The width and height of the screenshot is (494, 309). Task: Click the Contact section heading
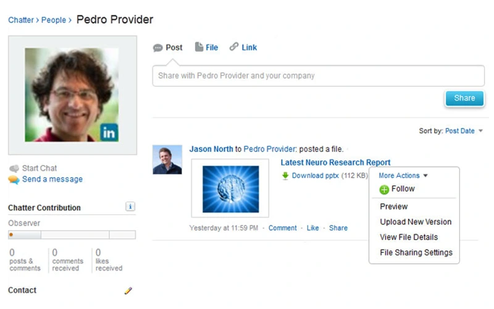22,290
